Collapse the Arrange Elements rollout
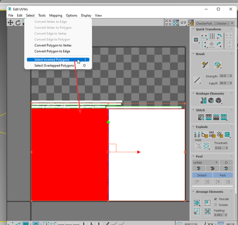This screenshot has width=238, height=225. 193,192
